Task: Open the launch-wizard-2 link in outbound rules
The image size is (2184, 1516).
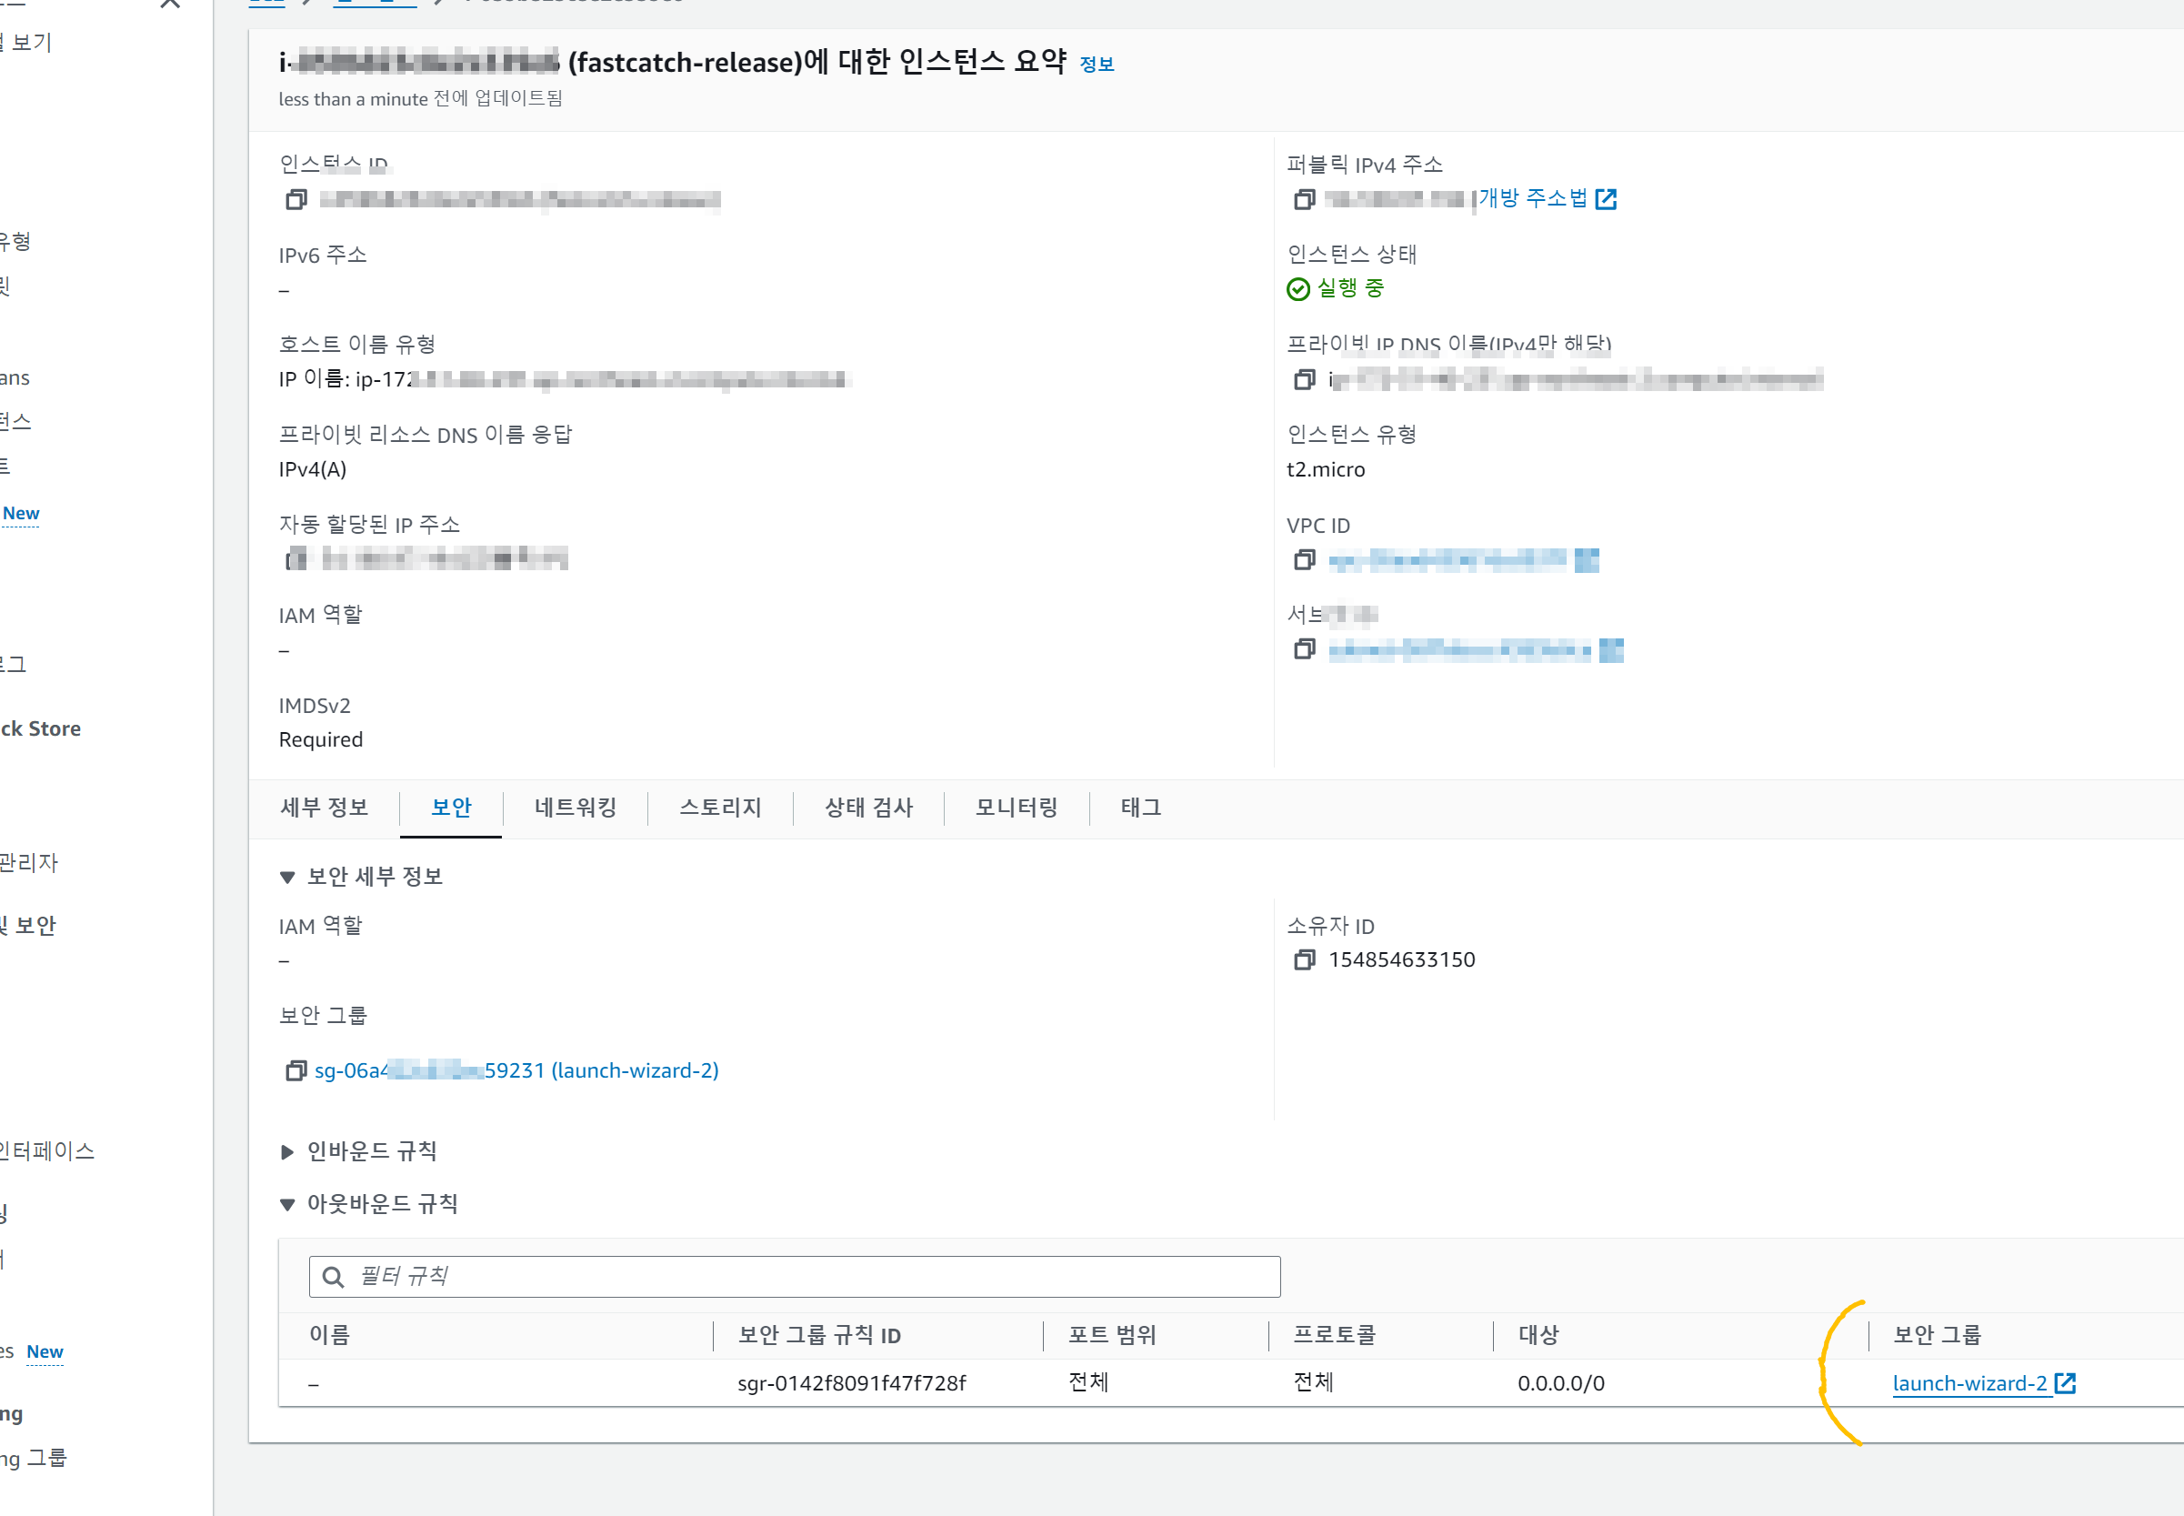Action: point(1969,1384)
